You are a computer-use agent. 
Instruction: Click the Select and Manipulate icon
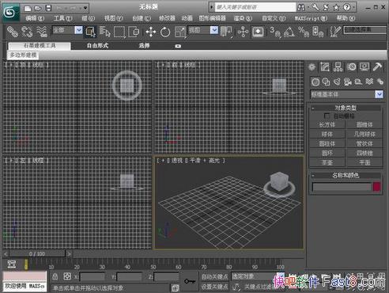click(243, 32)
